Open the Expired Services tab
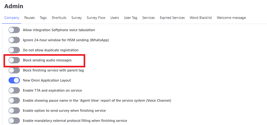This screenshot has height=125, width=267. pos(172,18)
